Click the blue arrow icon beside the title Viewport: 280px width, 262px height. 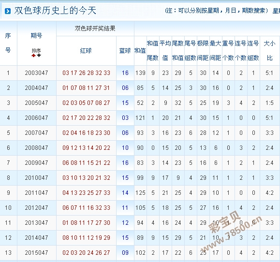[8, 11]
